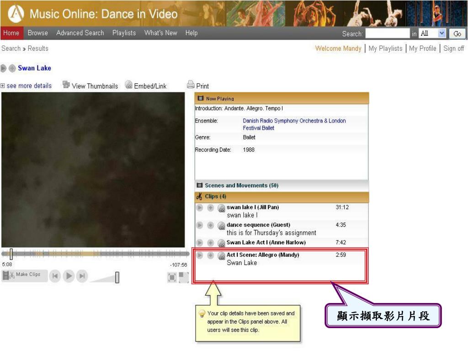Image resolution: width=468 pixels, height=351 pixels.
Task: Click the View Thumbnails icon
Action: point(66,85)
